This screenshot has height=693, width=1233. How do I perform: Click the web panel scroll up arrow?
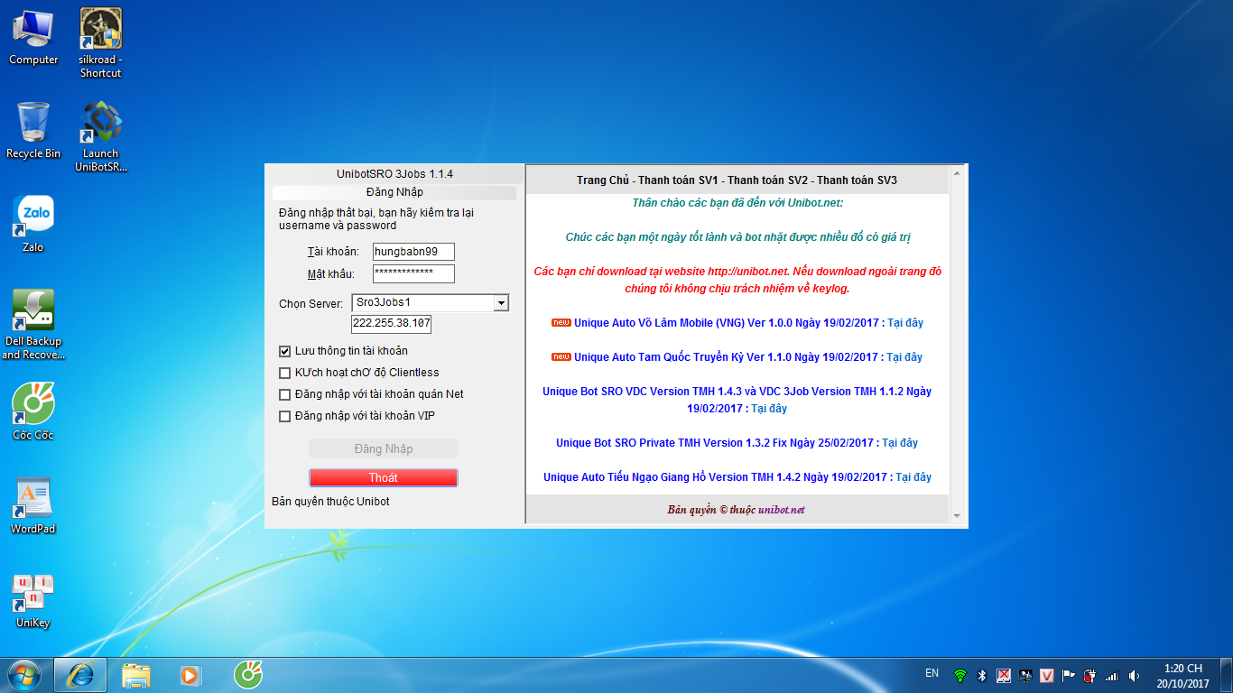point(958,174)
